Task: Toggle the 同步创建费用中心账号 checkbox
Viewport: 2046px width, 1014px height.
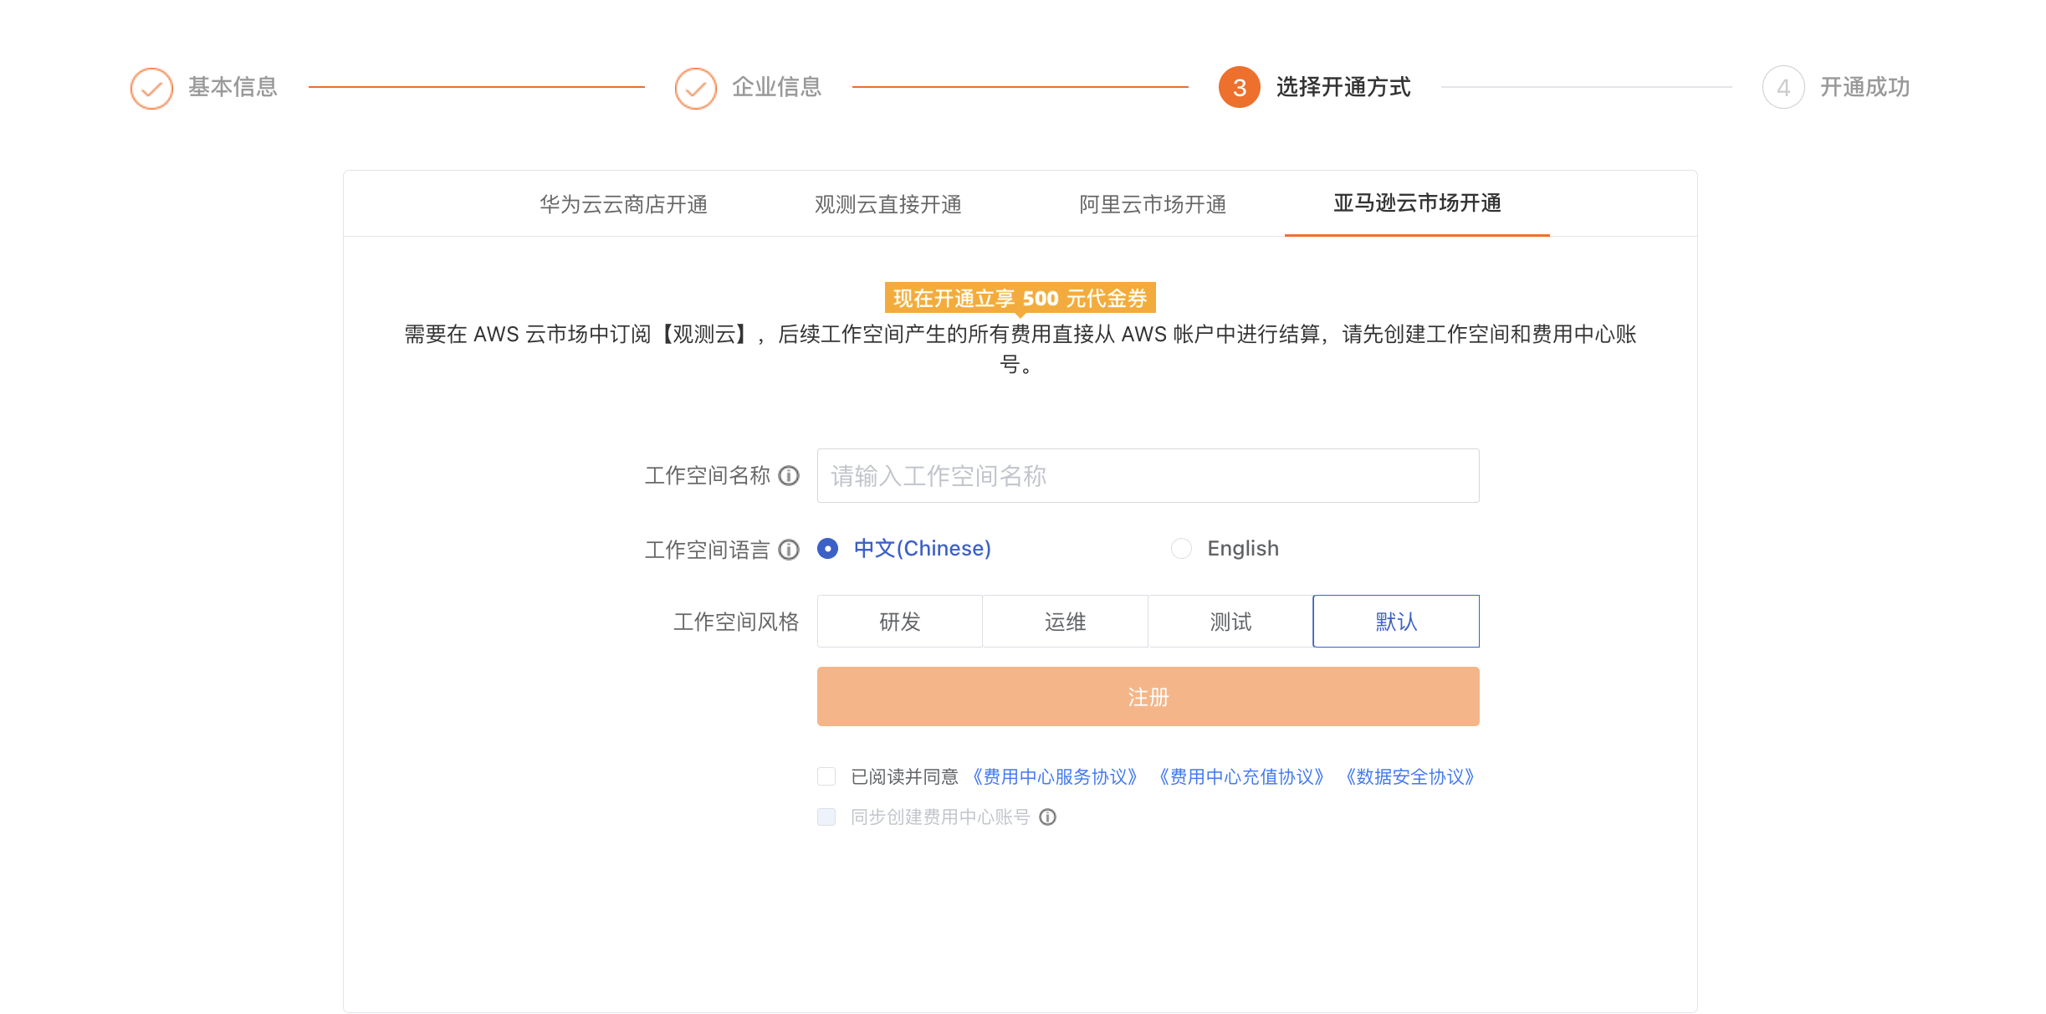Action: [x=826, y=817]
